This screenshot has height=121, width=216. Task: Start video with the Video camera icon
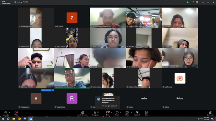[16, 112]
